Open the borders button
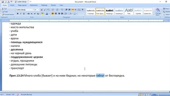 click(x=75, y=14)
